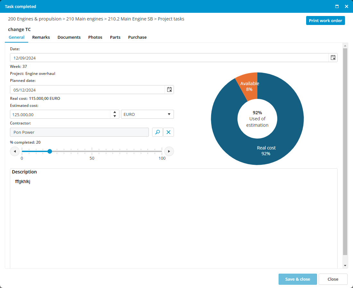Click the Planned date field 05/12/2024
This screenshot has width=353, height=288.
88,90
